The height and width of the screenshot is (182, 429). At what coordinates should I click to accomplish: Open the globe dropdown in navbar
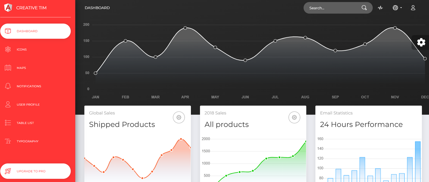(397, 8)
